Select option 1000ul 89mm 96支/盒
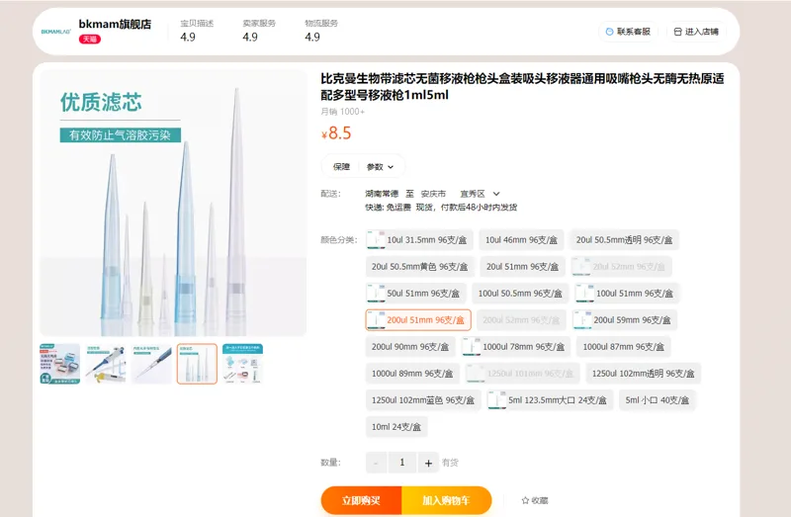 (412, 374)
